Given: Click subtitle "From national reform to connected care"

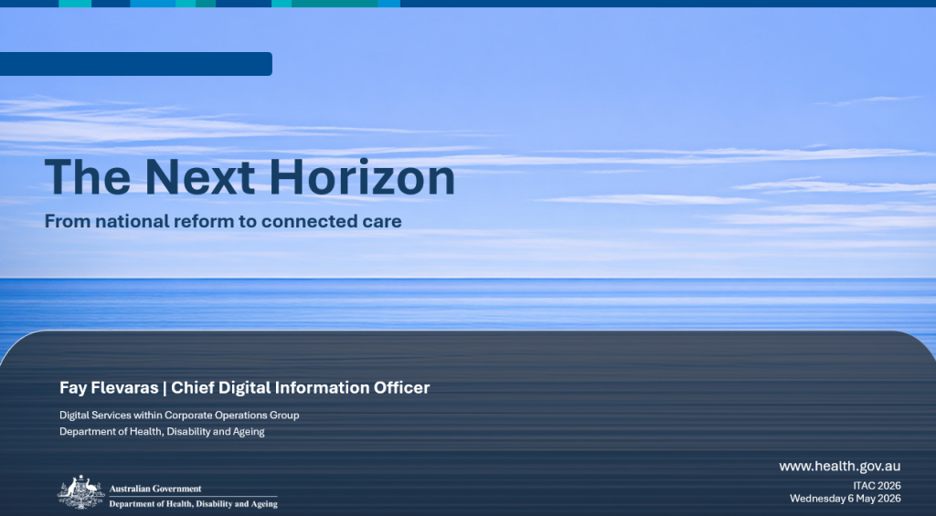Looking at the screenshot, I should 223,221.
